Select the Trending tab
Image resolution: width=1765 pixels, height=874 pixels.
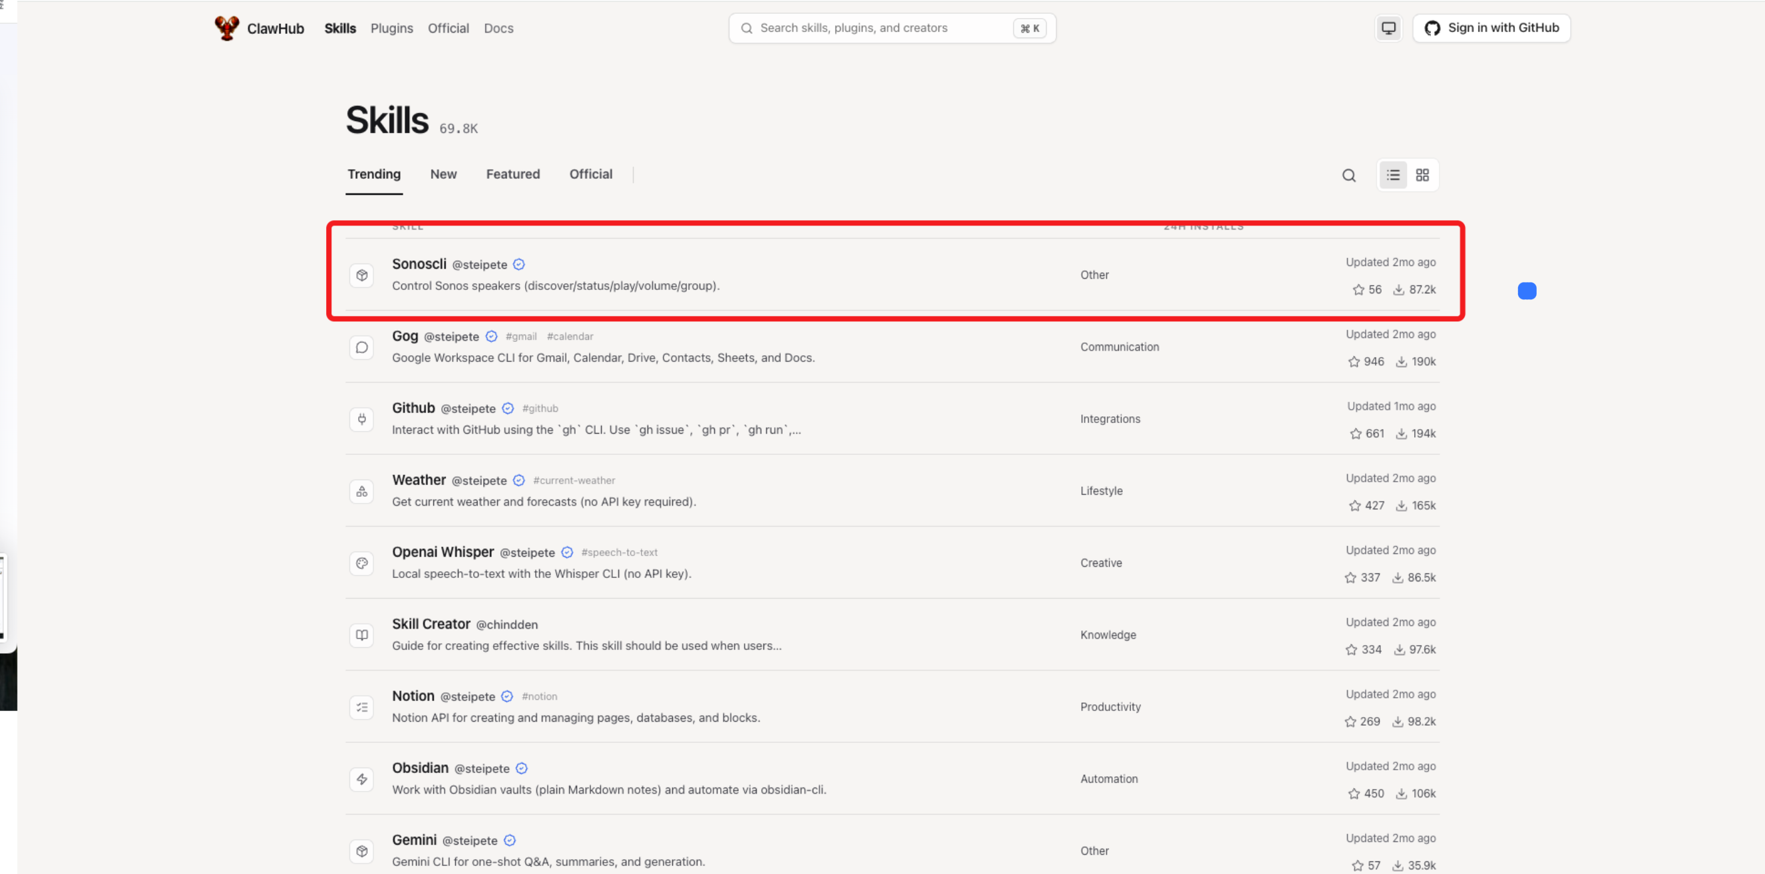click(373, 174)
